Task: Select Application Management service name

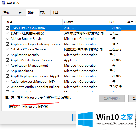Action: [29, 66]
